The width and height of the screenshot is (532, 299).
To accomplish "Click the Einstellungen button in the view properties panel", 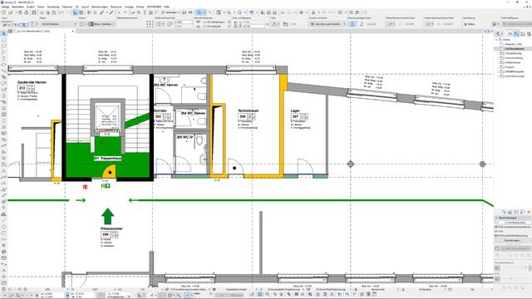I will [512, 240].
